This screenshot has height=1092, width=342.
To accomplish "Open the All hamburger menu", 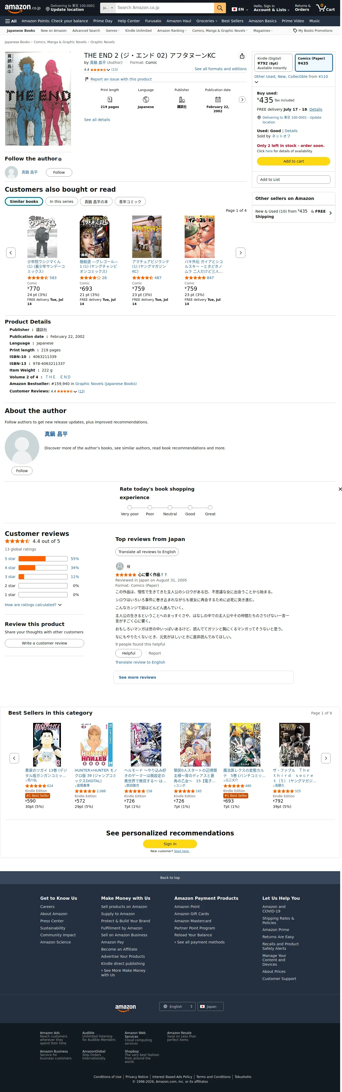I will (x=11, y=21).
